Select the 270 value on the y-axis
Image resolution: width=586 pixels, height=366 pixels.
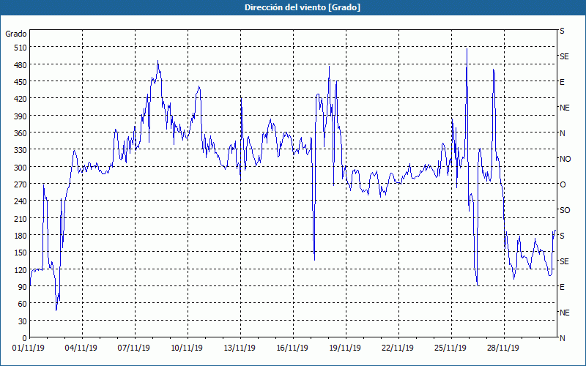(x=21, y=184)
